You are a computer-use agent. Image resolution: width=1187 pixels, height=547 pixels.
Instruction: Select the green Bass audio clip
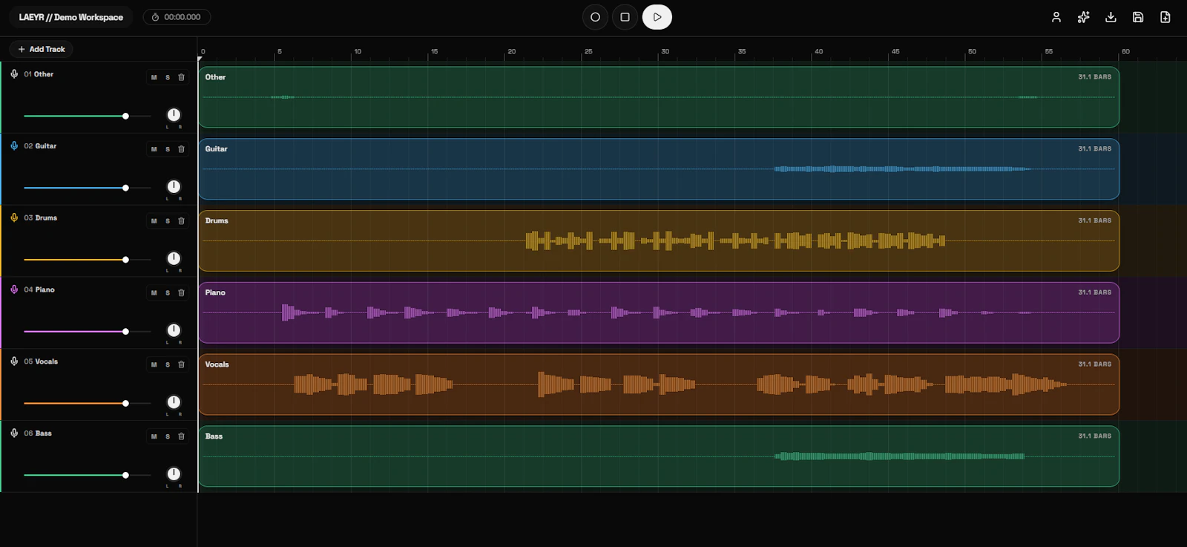[659, 456]
